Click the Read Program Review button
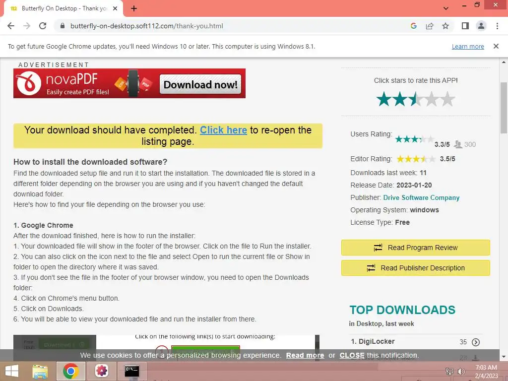 click(x=415, y=248)
